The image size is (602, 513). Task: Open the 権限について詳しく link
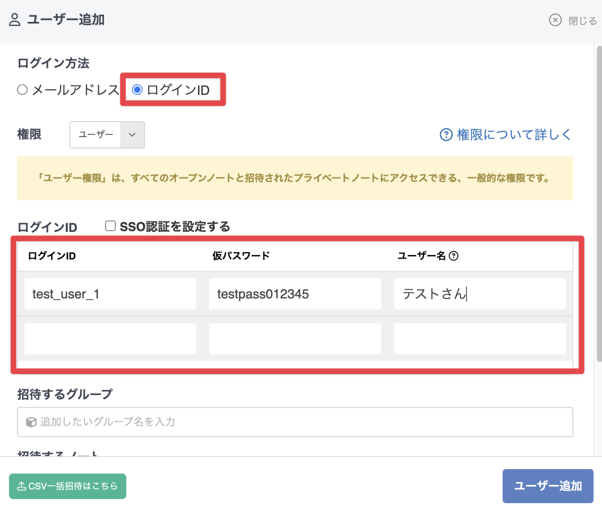[513, 135]
